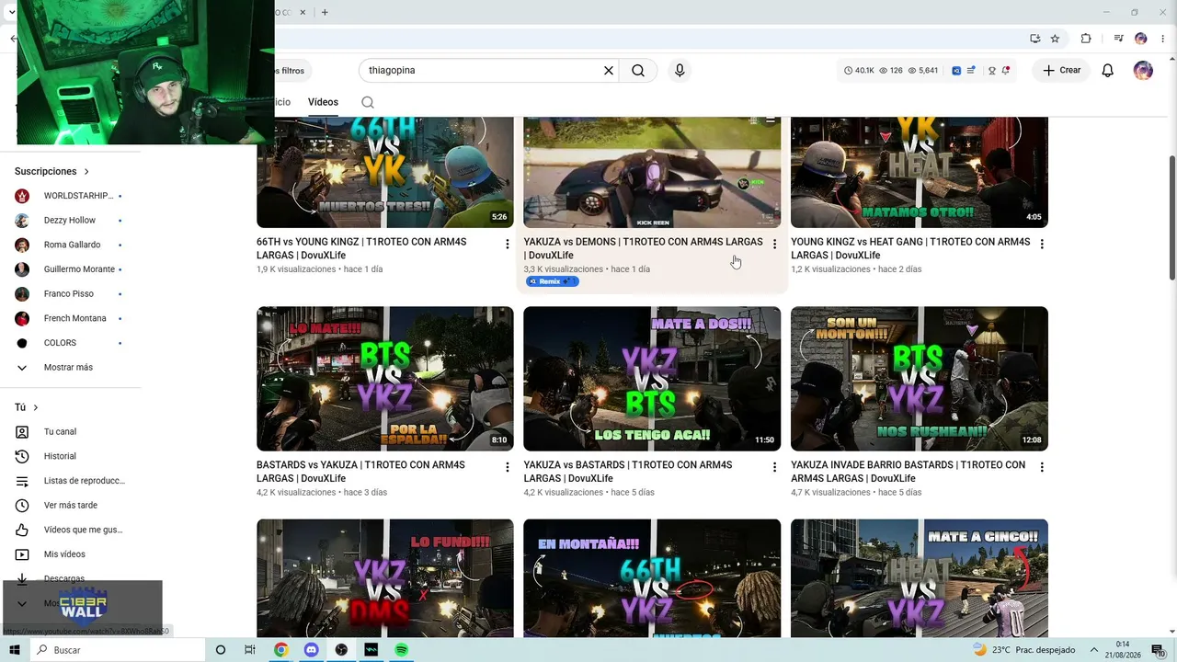
Task: Open Cortana circle on taskbar
Action: pyautogui.click(x=221, y=650)
